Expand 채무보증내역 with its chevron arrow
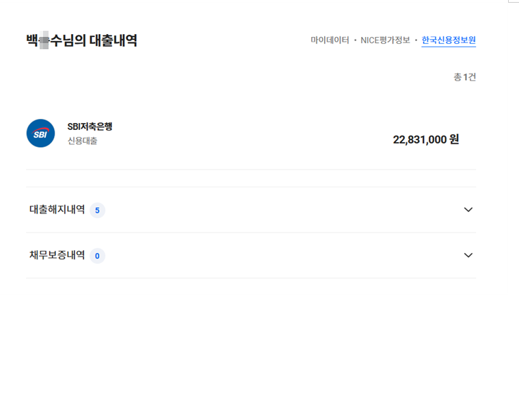519x415 pixels. pyautogui.click(x=468, y=255)
